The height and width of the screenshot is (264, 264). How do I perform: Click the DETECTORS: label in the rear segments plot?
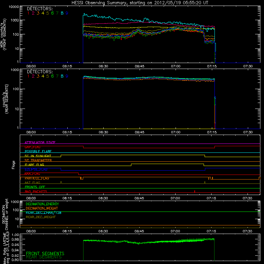pos(40,72)
